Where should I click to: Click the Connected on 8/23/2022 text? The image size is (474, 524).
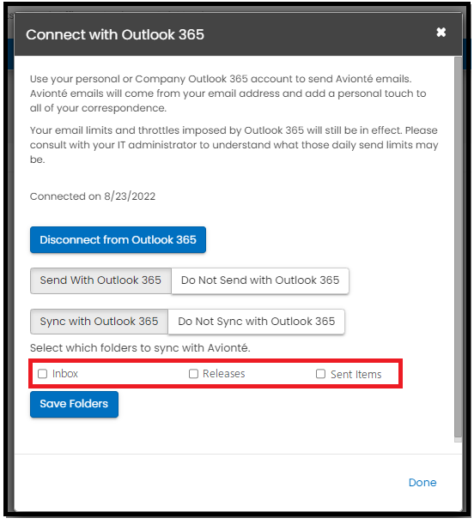point(93,196)
